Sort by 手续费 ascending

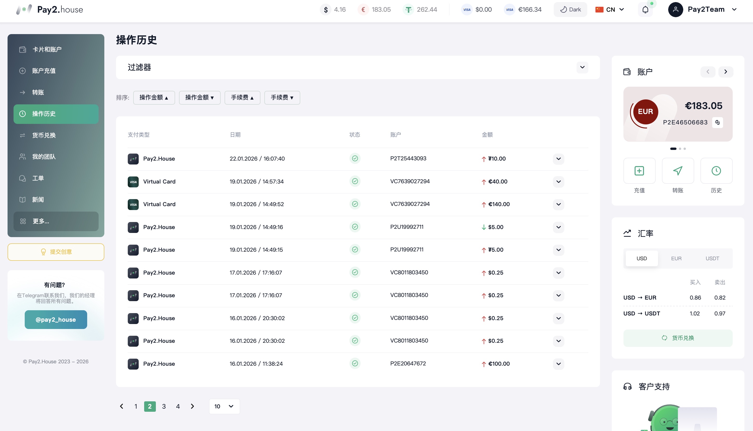click(242, 97)
